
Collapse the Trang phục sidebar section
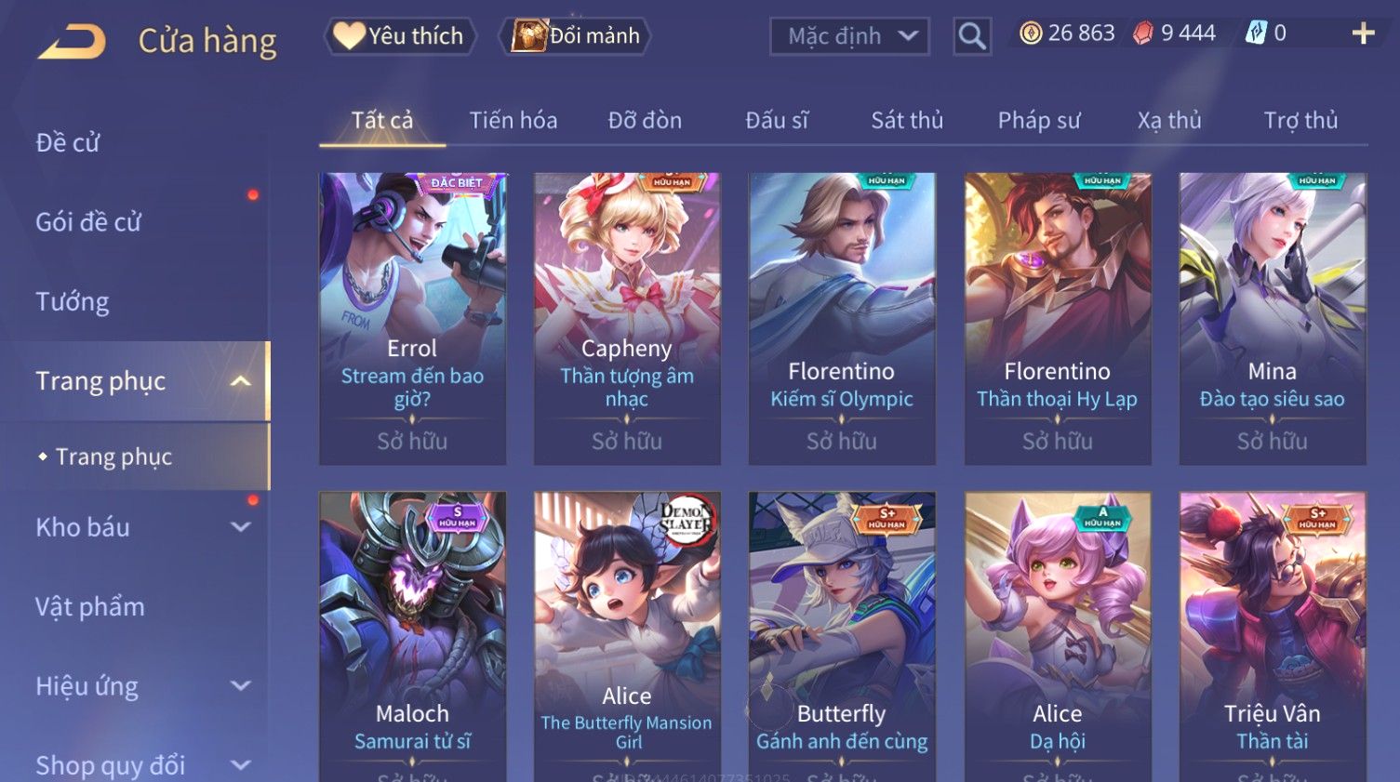click(x=240, y=381)
